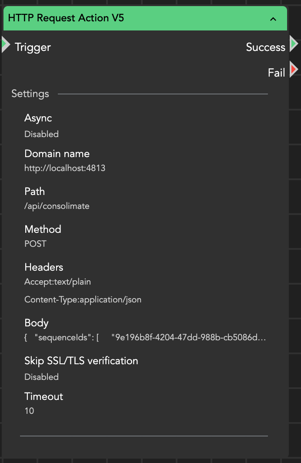Click the Body setting label
Image resolution: width=301 pixels, height=463 pixels.
(37, 323)
